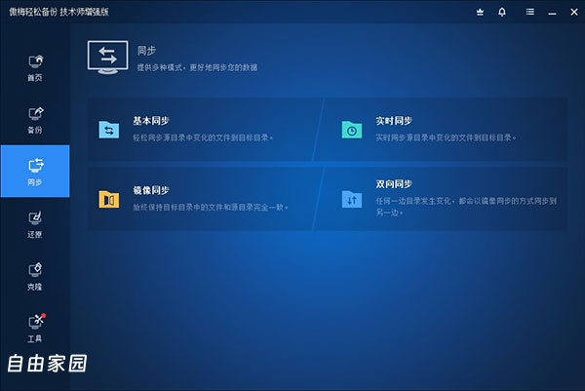This screenshot has width=585, height=391.
Task: Open the 克隆 clone section
Action: click(x=35, y=277)
